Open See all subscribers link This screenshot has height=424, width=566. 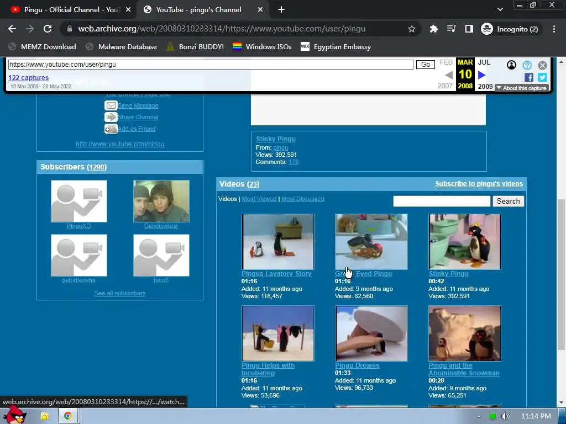tap(120, 294)
